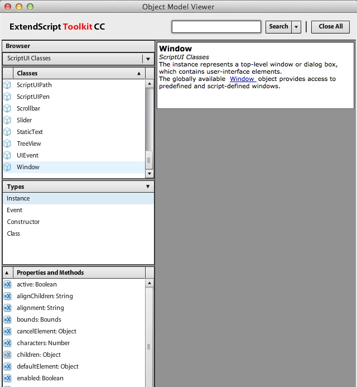
Task: Select the Slider class row
Action: pos(74,120)
